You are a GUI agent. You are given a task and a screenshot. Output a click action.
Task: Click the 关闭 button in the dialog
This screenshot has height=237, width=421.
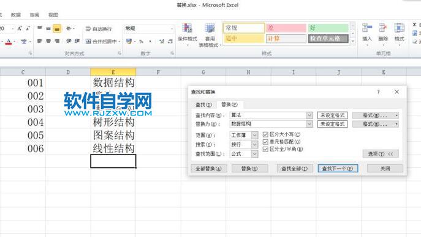point(385,169)
